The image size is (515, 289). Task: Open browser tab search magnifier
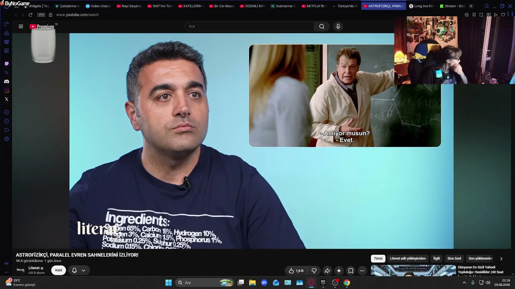pos(486,6)
